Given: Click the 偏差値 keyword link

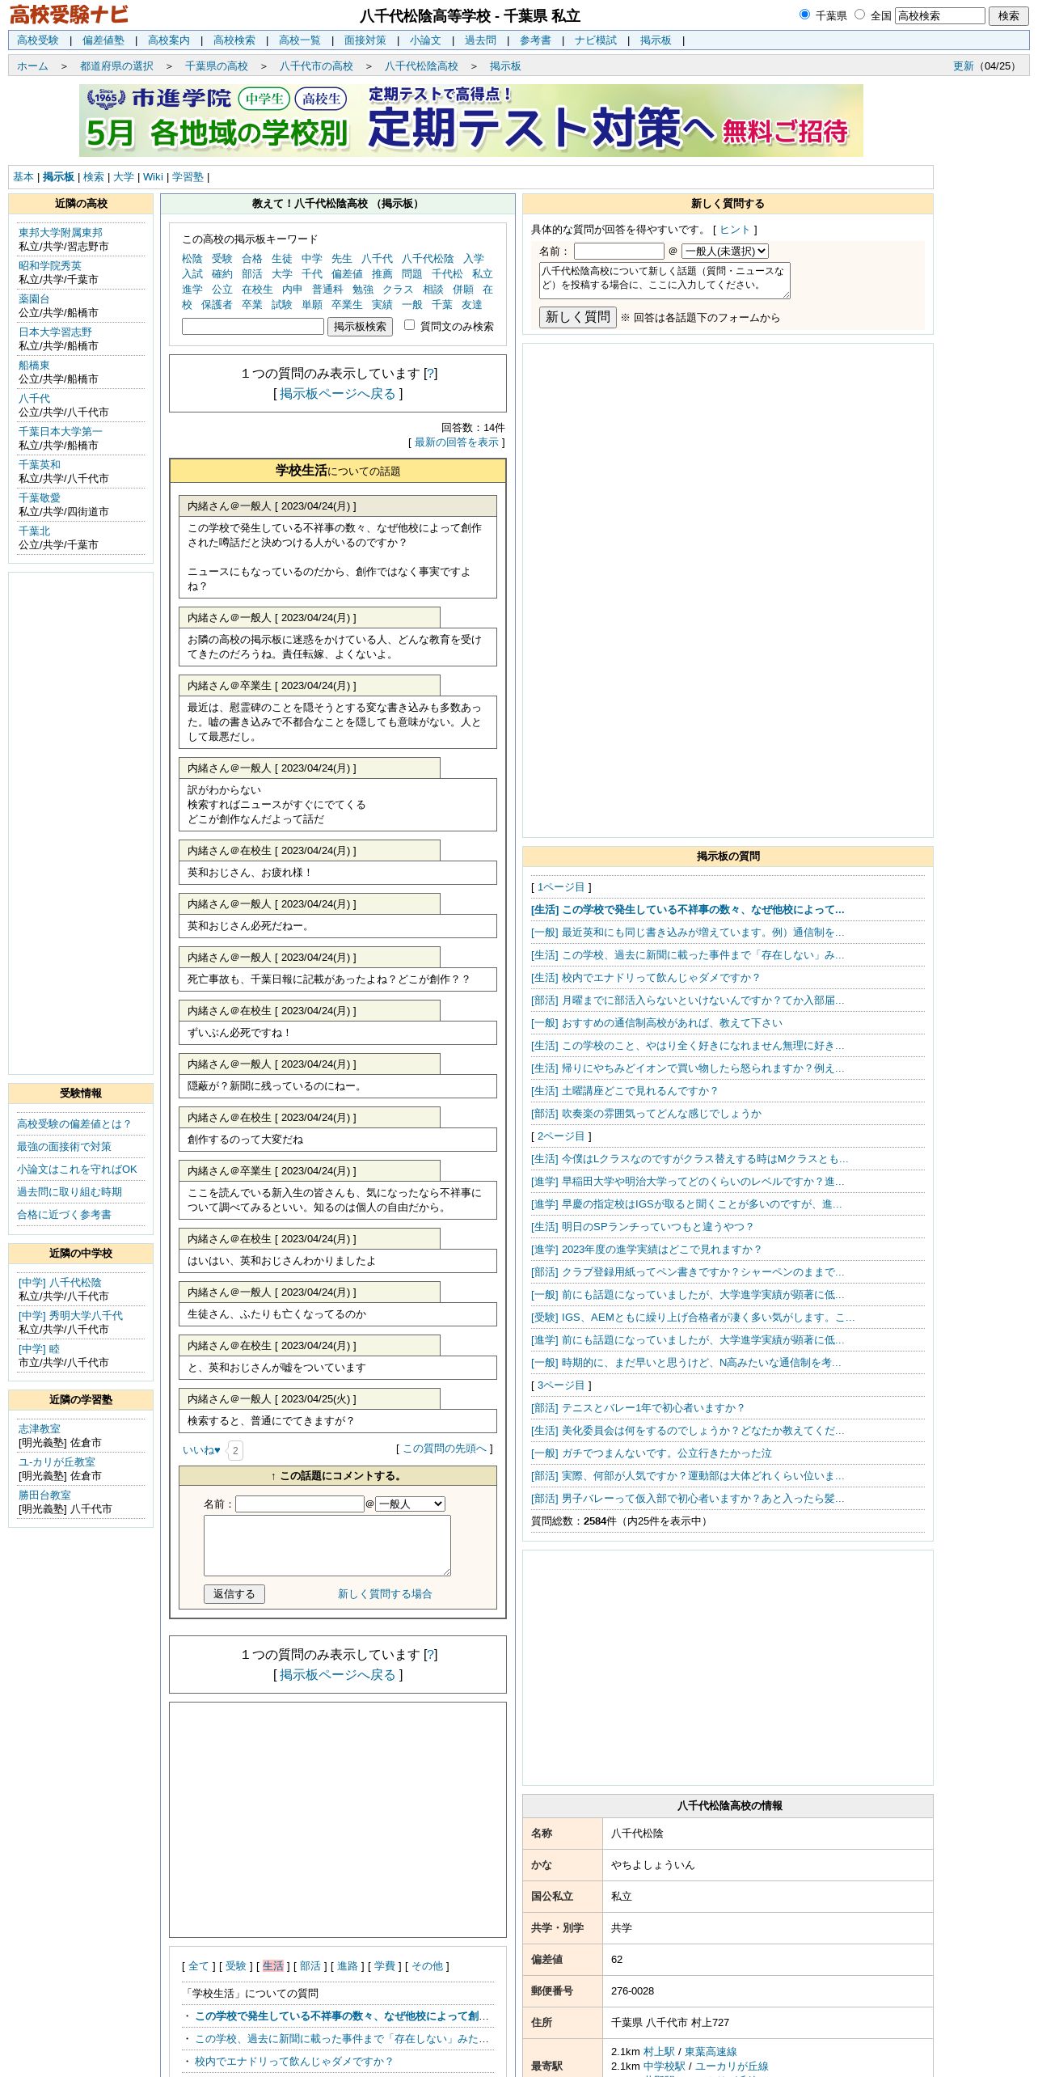Looking at the screenshot, I should (x=347, y=274).
